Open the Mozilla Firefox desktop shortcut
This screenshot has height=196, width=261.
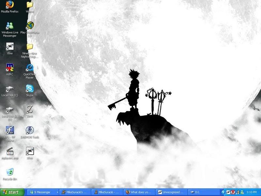(x=10, y=7)
